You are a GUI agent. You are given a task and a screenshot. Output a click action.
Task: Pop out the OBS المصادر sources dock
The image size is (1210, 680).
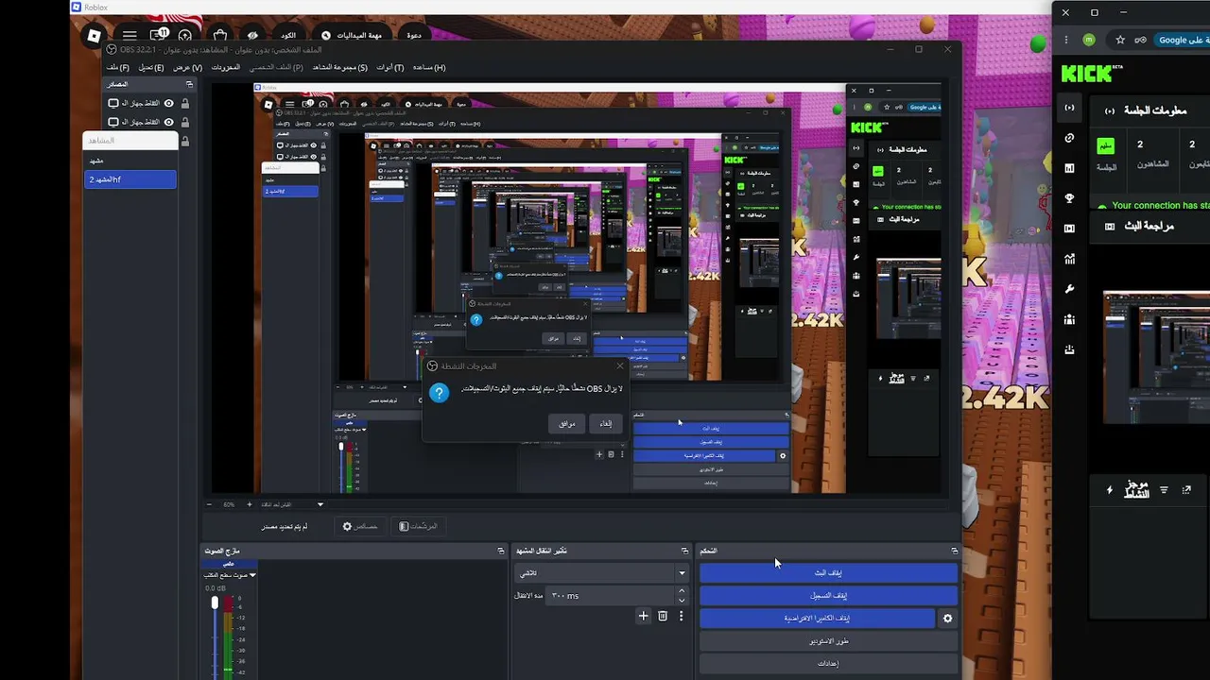pos(189,84)
